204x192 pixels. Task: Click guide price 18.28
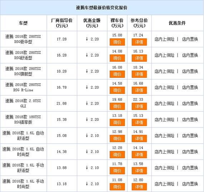[x=62, y=71]
